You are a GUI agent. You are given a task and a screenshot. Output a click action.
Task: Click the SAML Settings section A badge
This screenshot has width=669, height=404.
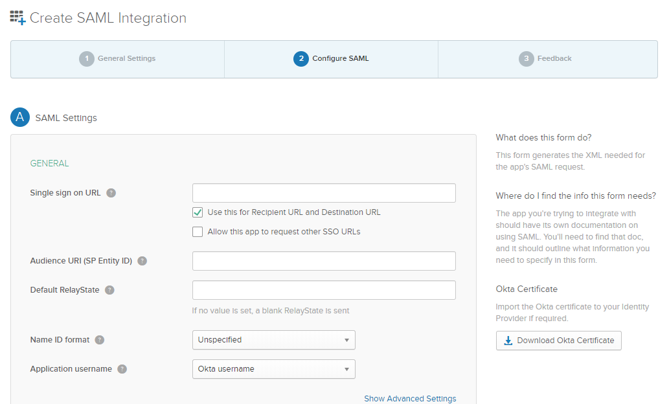click(x=20, y=118)
